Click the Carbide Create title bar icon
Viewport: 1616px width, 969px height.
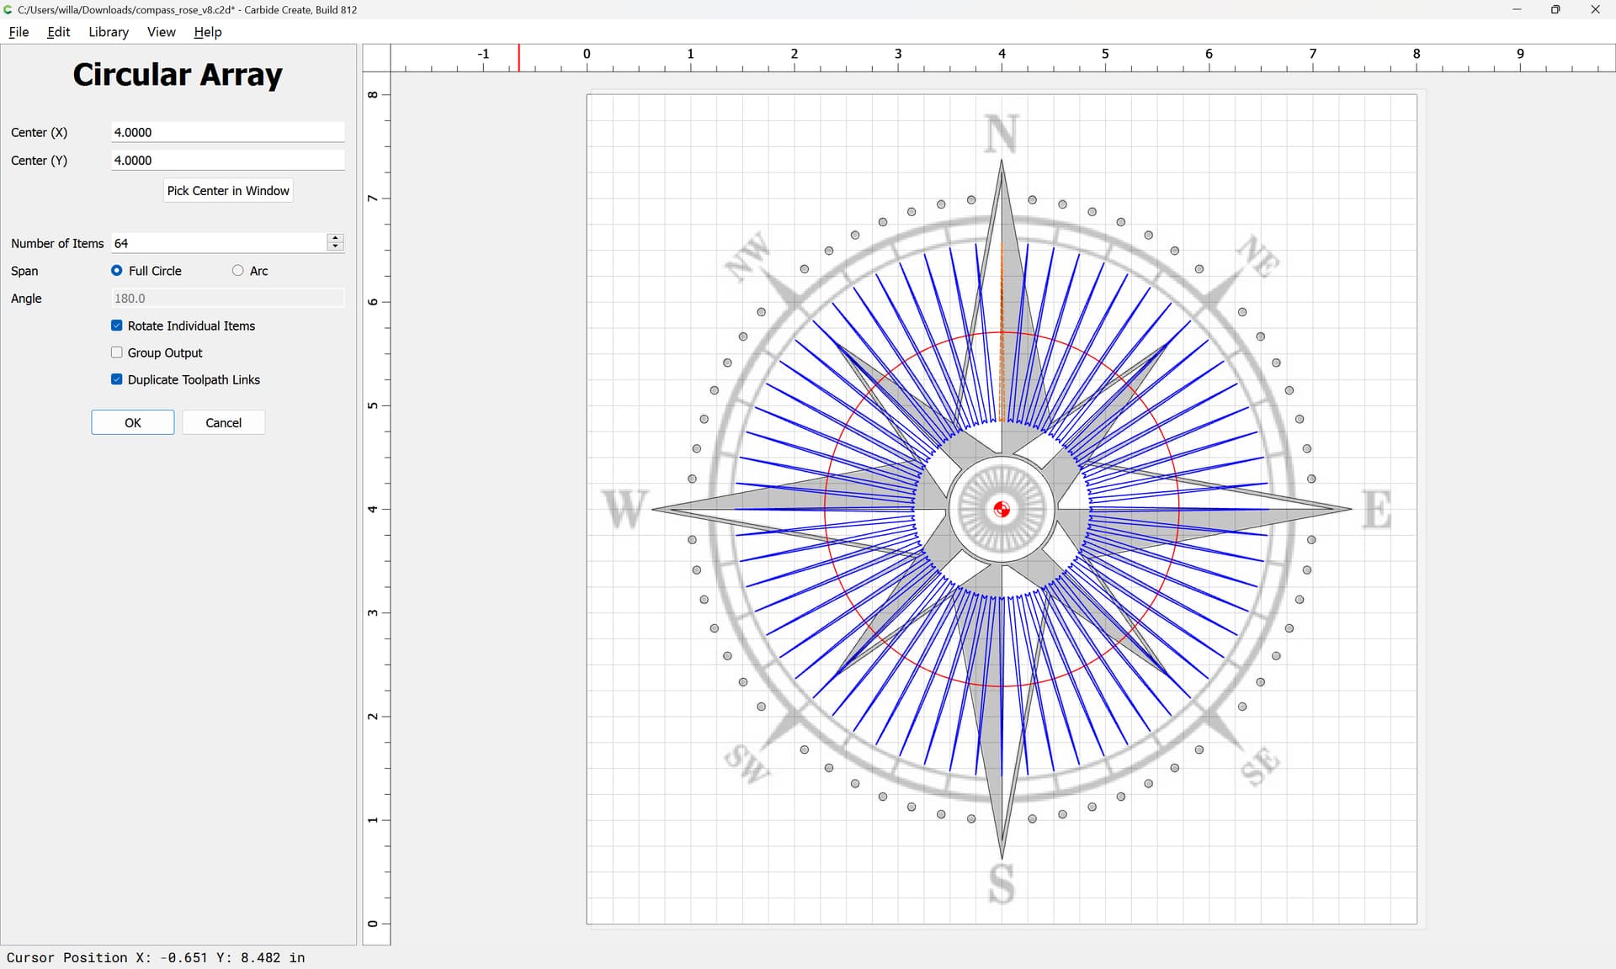click(x=8, y=9)
